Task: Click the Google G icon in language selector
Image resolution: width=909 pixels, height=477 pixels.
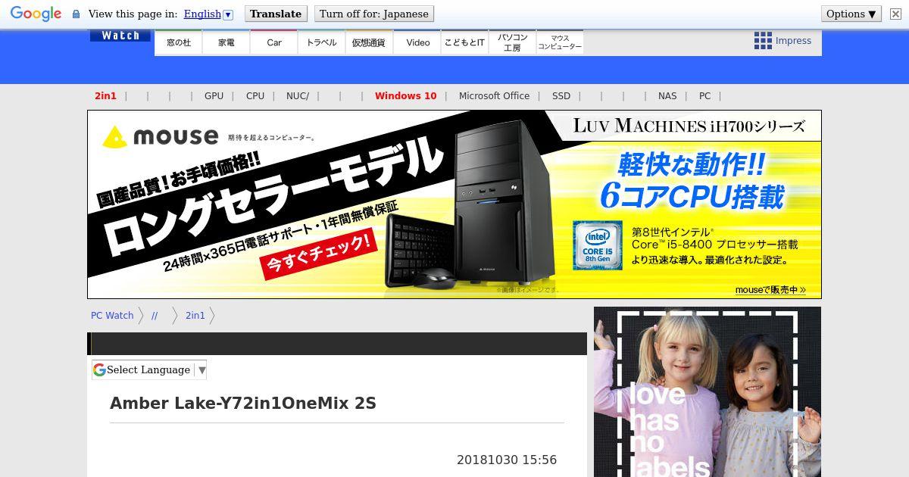Action: point(99,369)
